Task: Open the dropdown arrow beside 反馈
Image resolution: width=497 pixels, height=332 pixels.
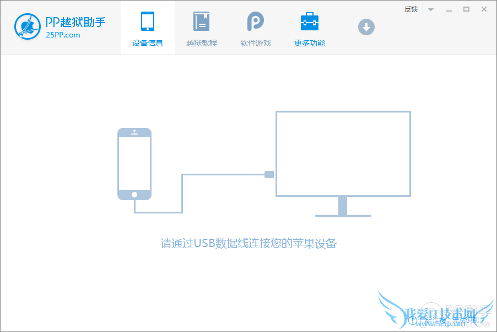Action: tap(430, 9)
